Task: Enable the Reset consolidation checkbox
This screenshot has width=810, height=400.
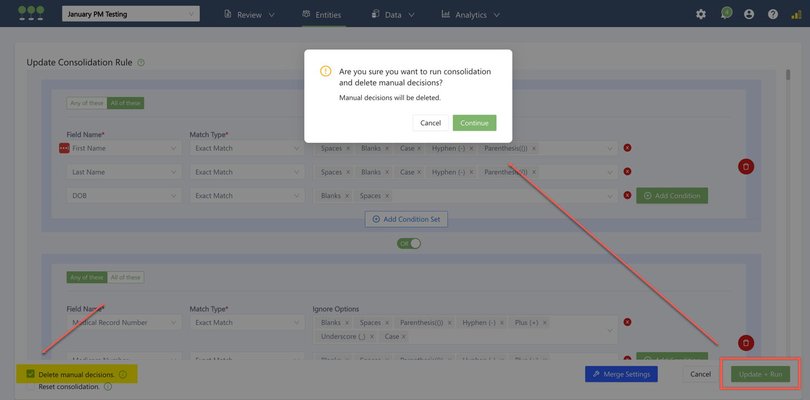Action: click(31, 387)
